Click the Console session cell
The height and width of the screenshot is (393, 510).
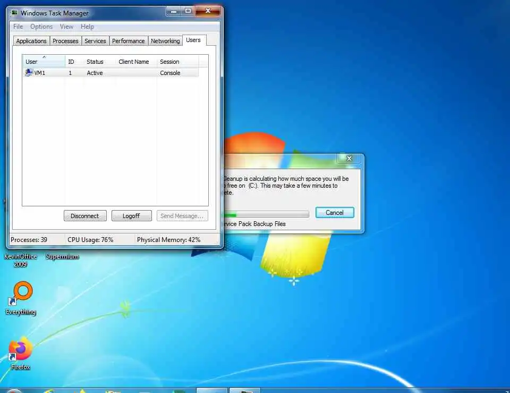(x=170, y=73)
